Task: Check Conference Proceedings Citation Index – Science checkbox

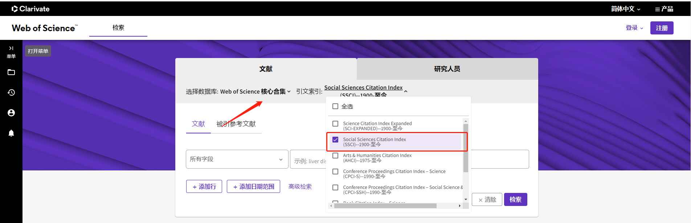Action: (335, 172)
